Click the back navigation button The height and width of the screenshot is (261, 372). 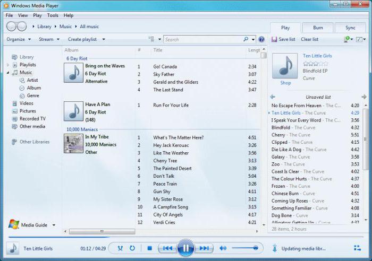click(x=11, y=27)
